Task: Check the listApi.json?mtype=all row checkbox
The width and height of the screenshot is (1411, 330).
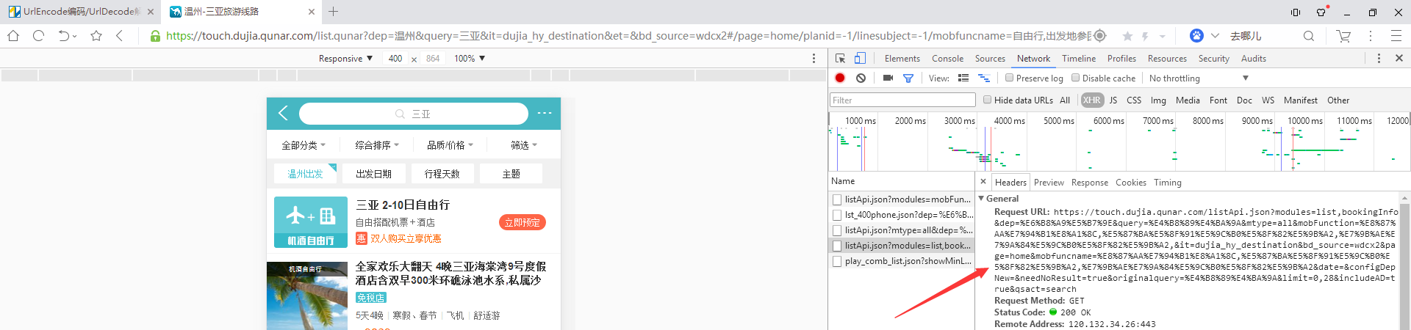Action: click(837, 230)
